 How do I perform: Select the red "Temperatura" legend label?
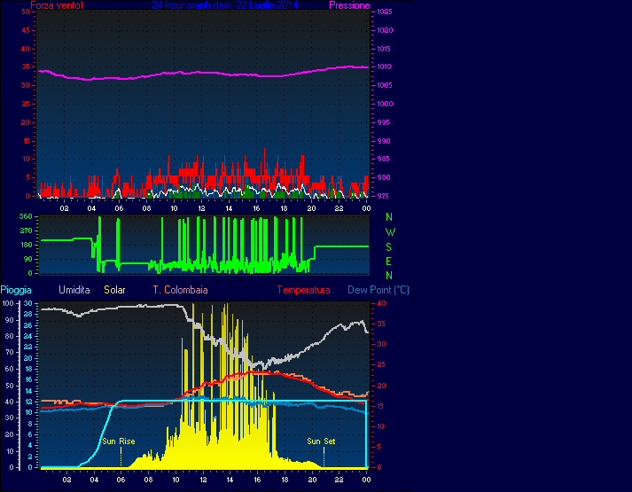[303, 290]
